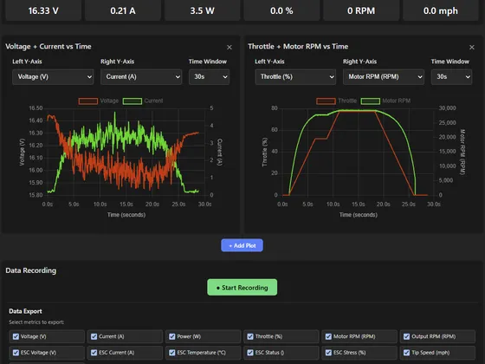Image resolution: width=485 pixels, height=364 pixels.
Task: Click the 0 RPM readout
Action: point(361,10)
